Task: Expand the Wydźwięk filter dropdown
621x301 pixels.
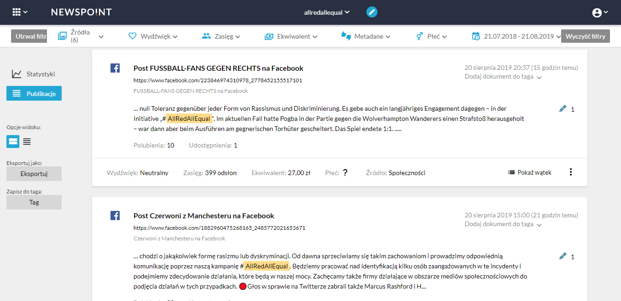Action: click(x=153, y=36)
